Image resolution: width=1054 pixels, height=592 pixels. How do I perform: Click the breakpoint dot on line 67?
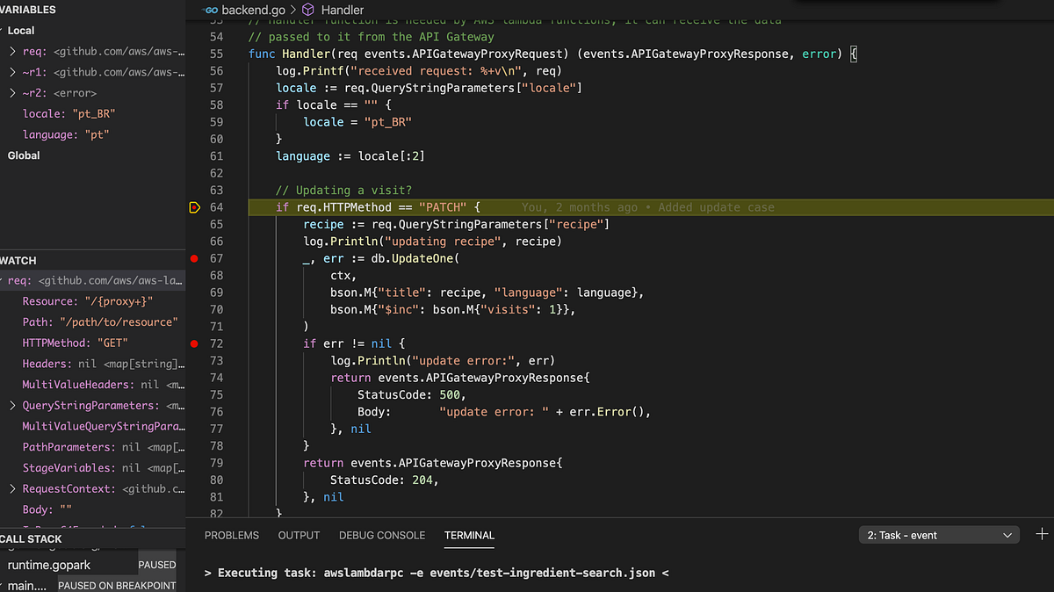pos(195,258)
